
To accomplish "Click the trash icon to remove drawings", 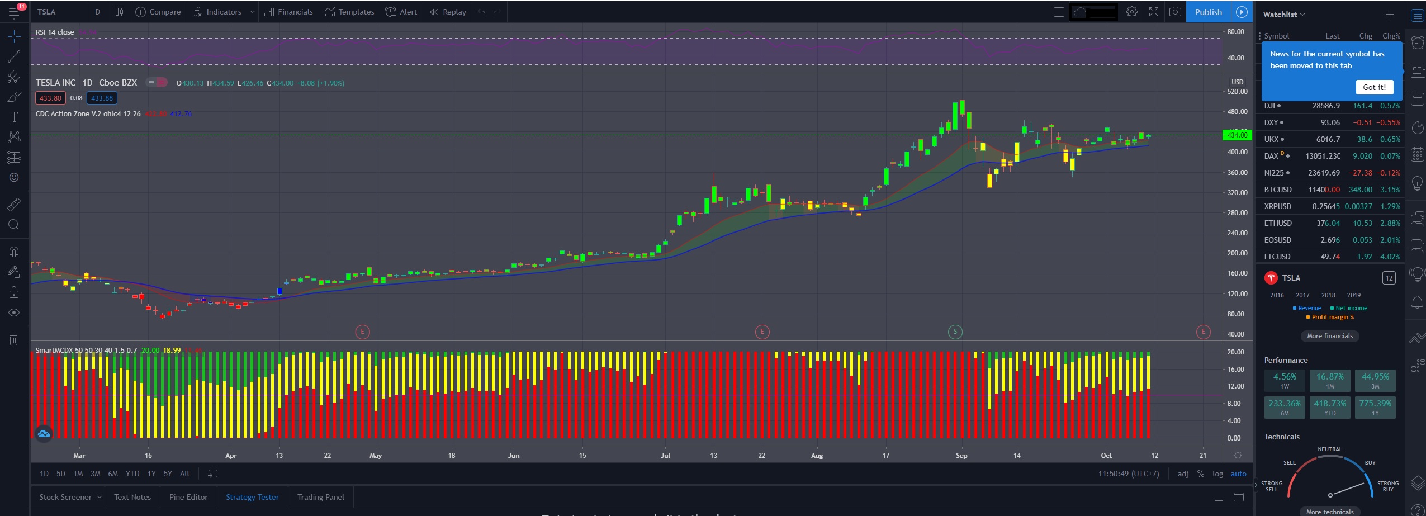I will click(x=14, y=339).
